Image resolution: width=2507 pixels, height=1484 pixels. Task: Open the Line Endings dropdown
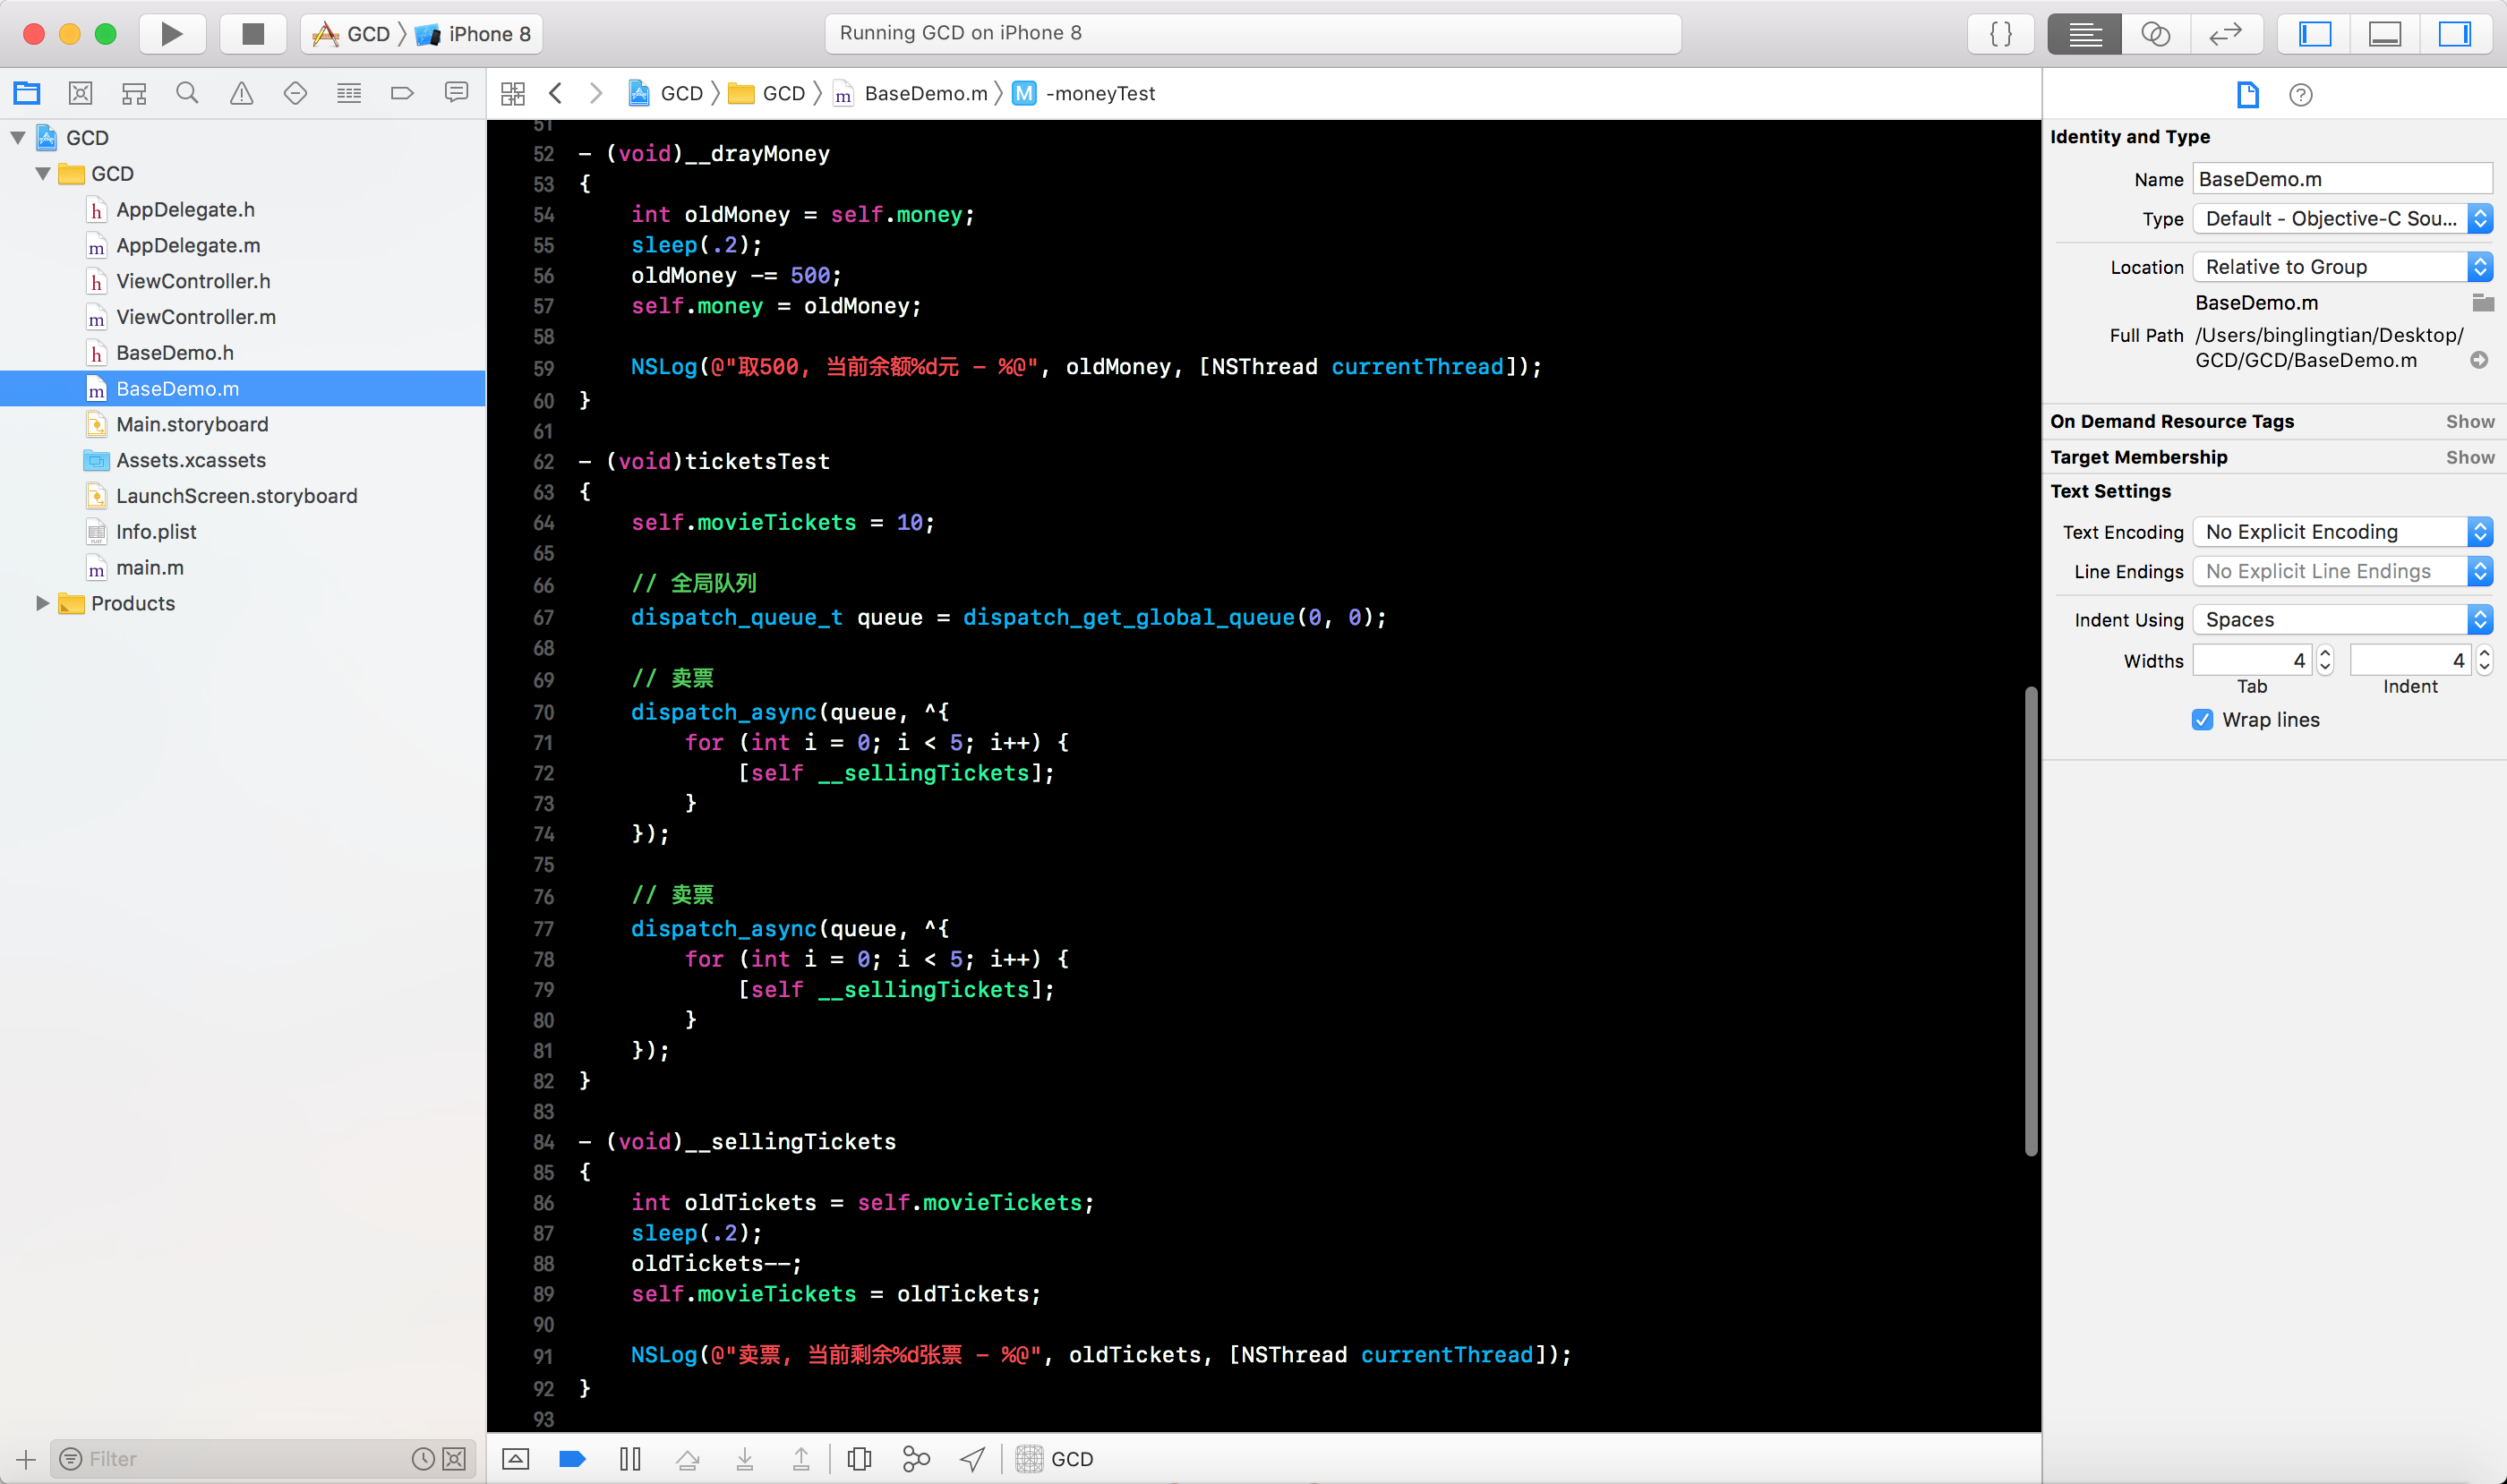tap(2342, 571)
